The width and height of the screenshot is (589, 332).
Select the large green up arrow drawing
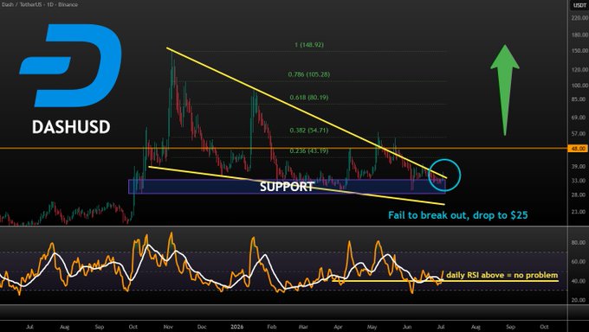505,90
